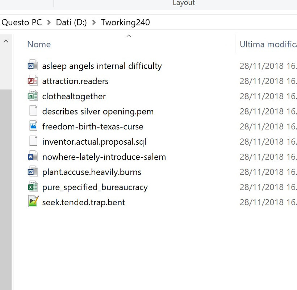
Task: Click the PDF icon beside attraction.readers
Action: (33, 80)
